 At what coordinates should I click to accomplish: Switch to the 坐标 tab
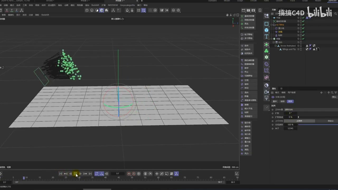(x=283, y=101)
